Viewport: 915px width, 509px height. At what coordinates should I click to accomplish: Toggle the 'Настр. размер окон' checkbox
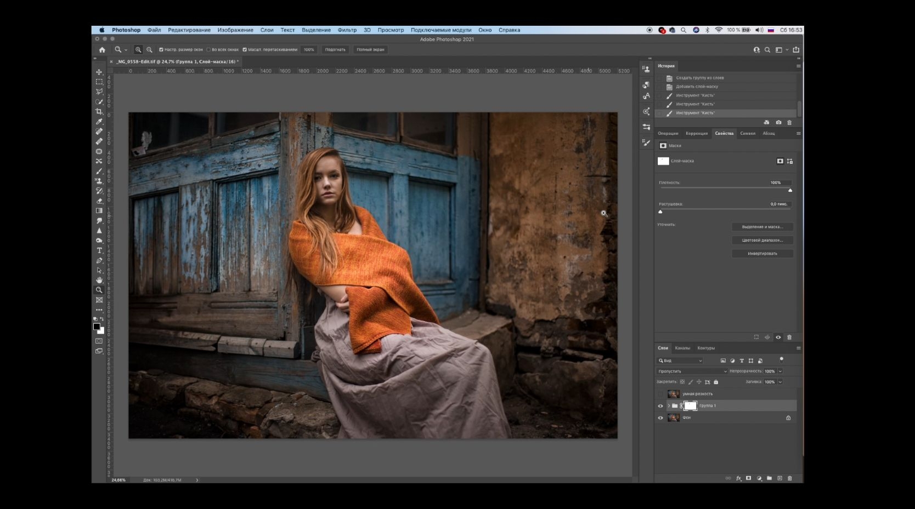[161, 49]
